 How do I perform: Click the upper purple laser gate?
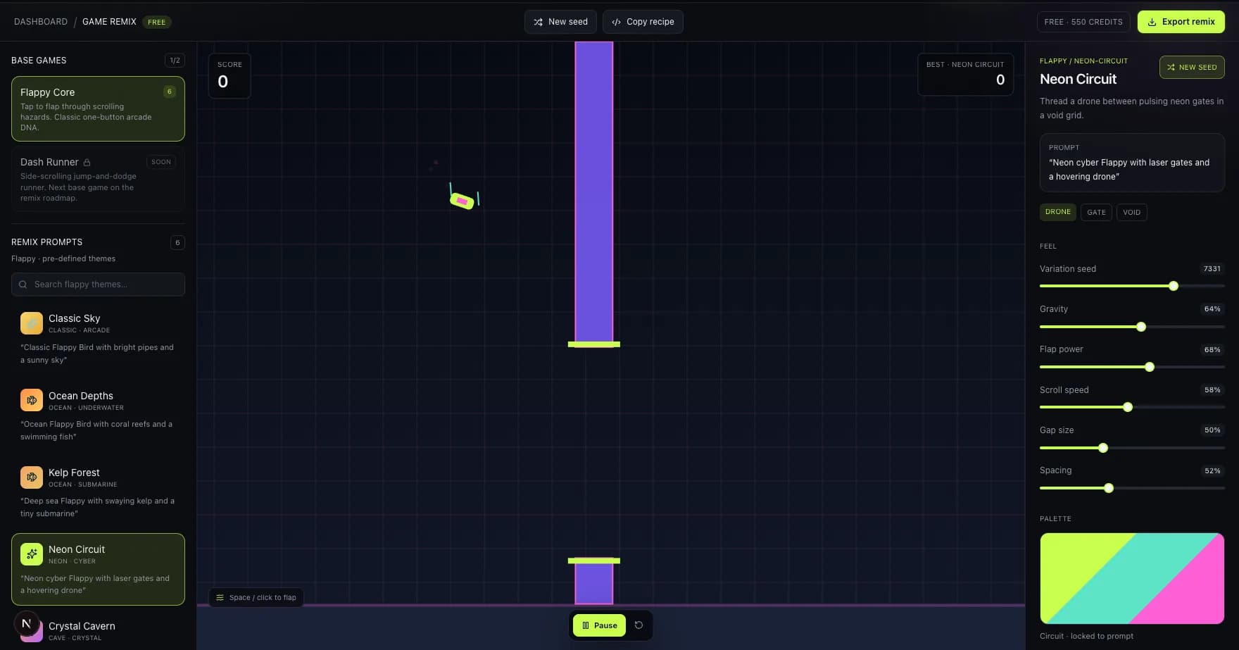[594, 194]
